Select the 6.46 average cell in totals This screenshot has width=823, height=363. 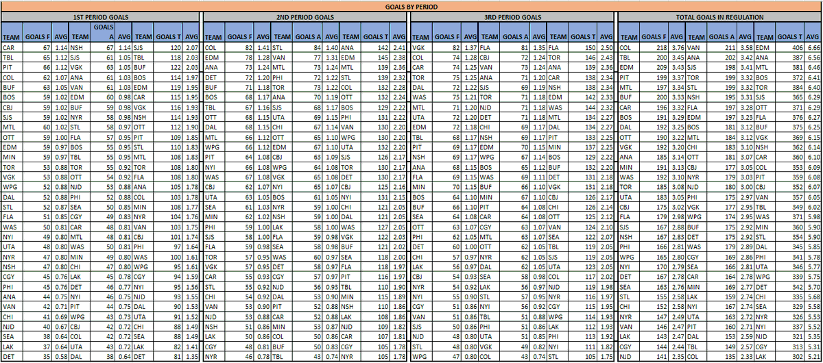pyautogui.click(x=814, y=66)
